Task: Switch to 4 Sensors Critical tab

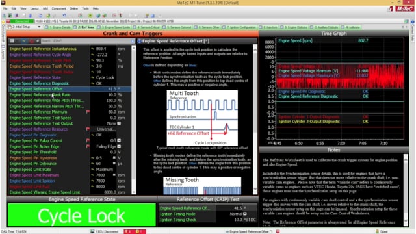Action: click(146, 27)
